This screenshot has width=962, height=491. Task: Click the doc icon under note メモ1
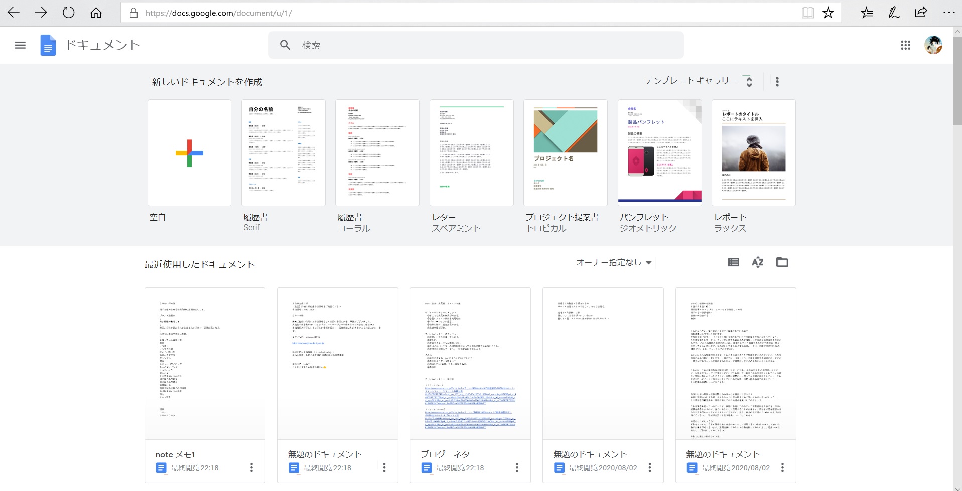(x=161, y=468)
